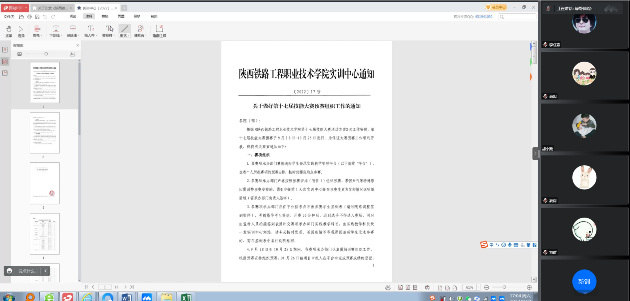Select the page 2 thumbnail

[x=44, y=133]
